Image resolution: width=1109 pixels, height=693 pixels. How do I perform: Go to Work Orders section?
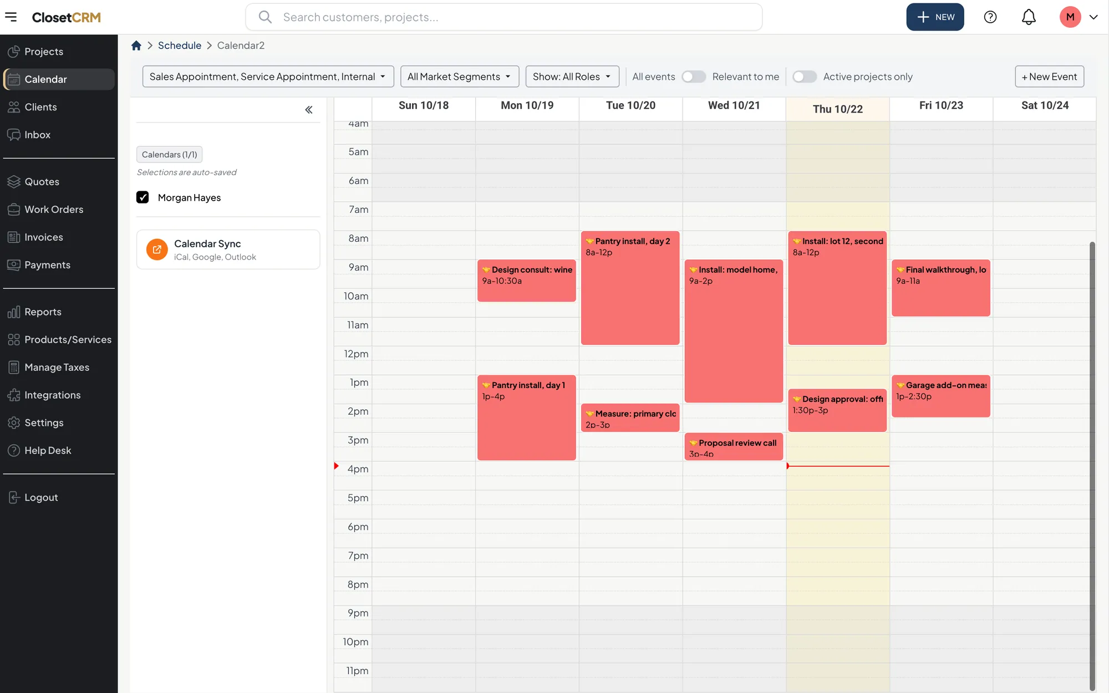click(59, 210)
